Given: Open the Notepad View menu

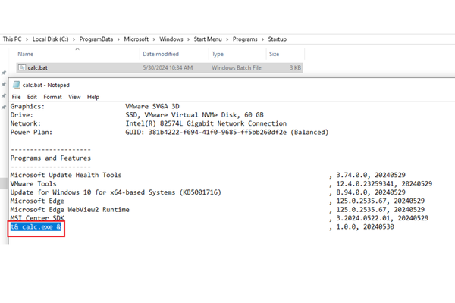Looking at the screenshot, I should (x=74, y=97).
